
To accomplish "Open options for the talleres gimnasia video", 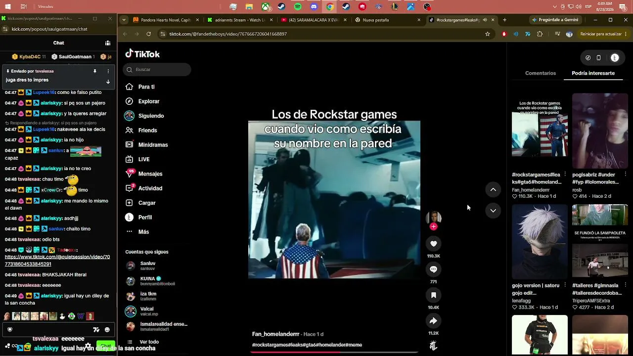I will coord(625,285).
